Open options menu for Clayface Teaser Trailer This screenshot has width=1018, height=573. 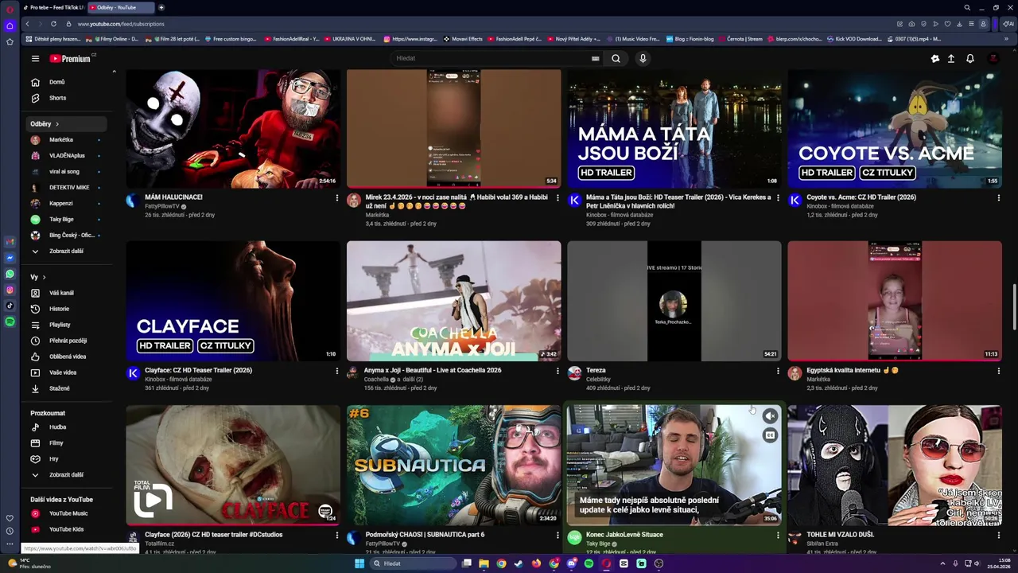coord(336,371)
